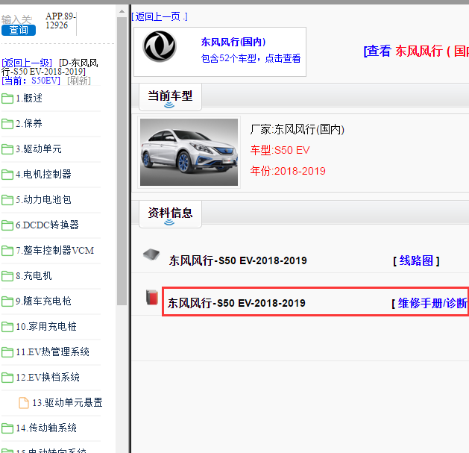Select the 2.保养 tree entry text
Viewport: 469px width, 453px height.
pyautogui.click(x=29, y=123)
